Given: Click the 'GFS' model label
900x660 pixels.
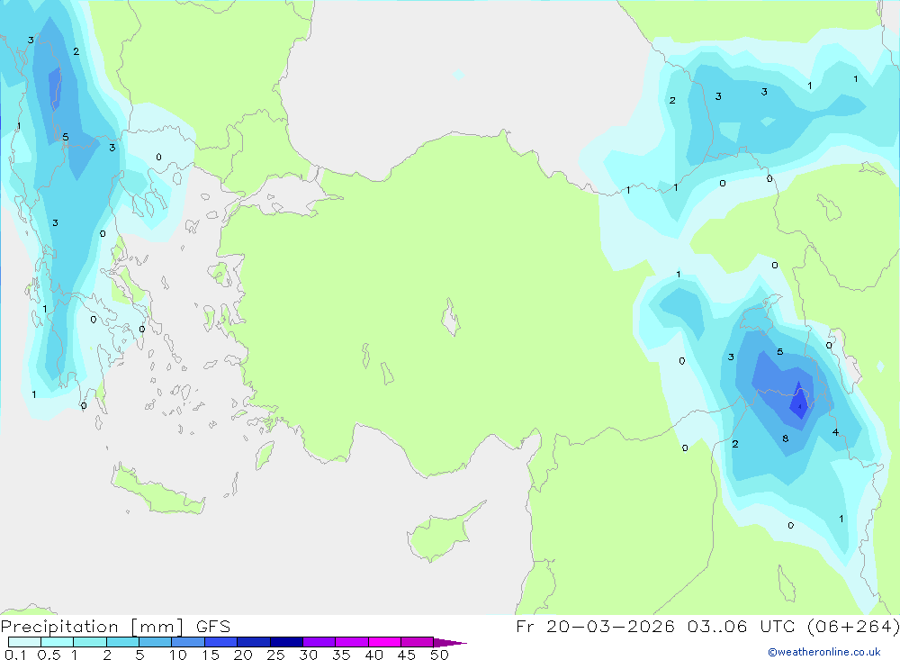Looking at the screenshot, I should 213,627.
